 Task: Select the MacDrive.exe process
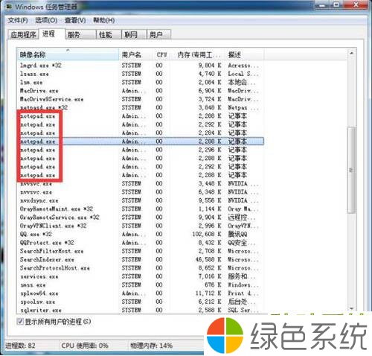(x=140, y=91)
